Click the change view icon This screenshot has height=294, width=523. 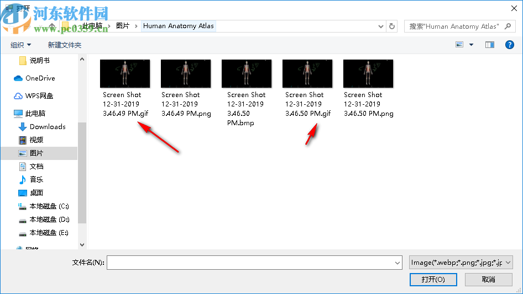tap(459, 45)
